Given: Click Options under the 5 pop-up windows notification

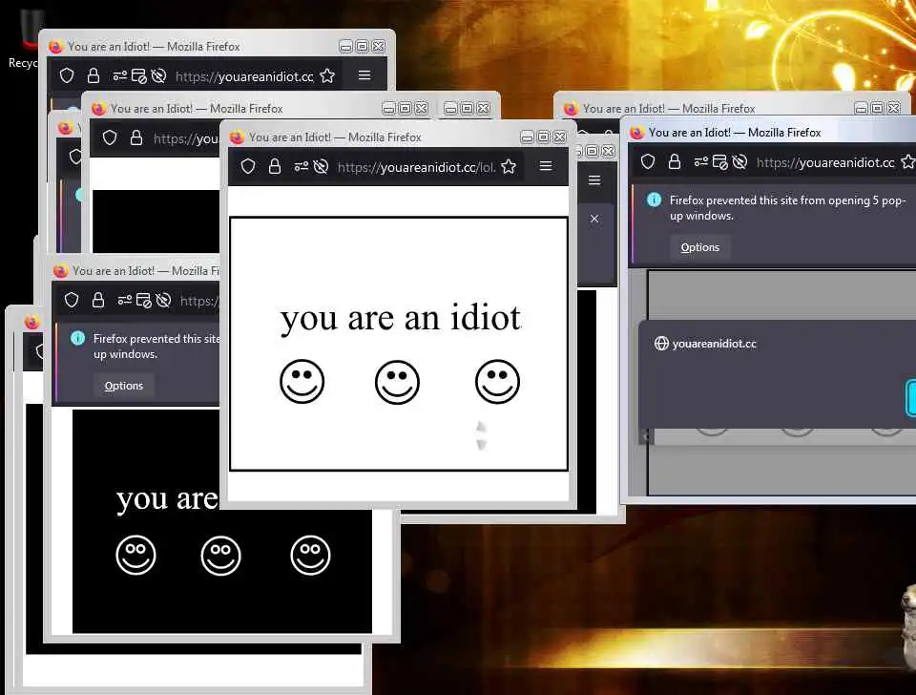Looking at the screenshot, I should [699, 247].
